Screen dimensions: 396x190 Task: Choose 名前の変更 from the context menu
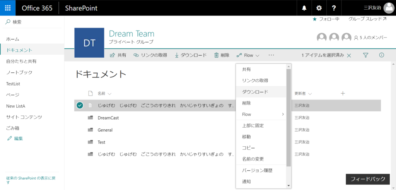tap(261, 159)
